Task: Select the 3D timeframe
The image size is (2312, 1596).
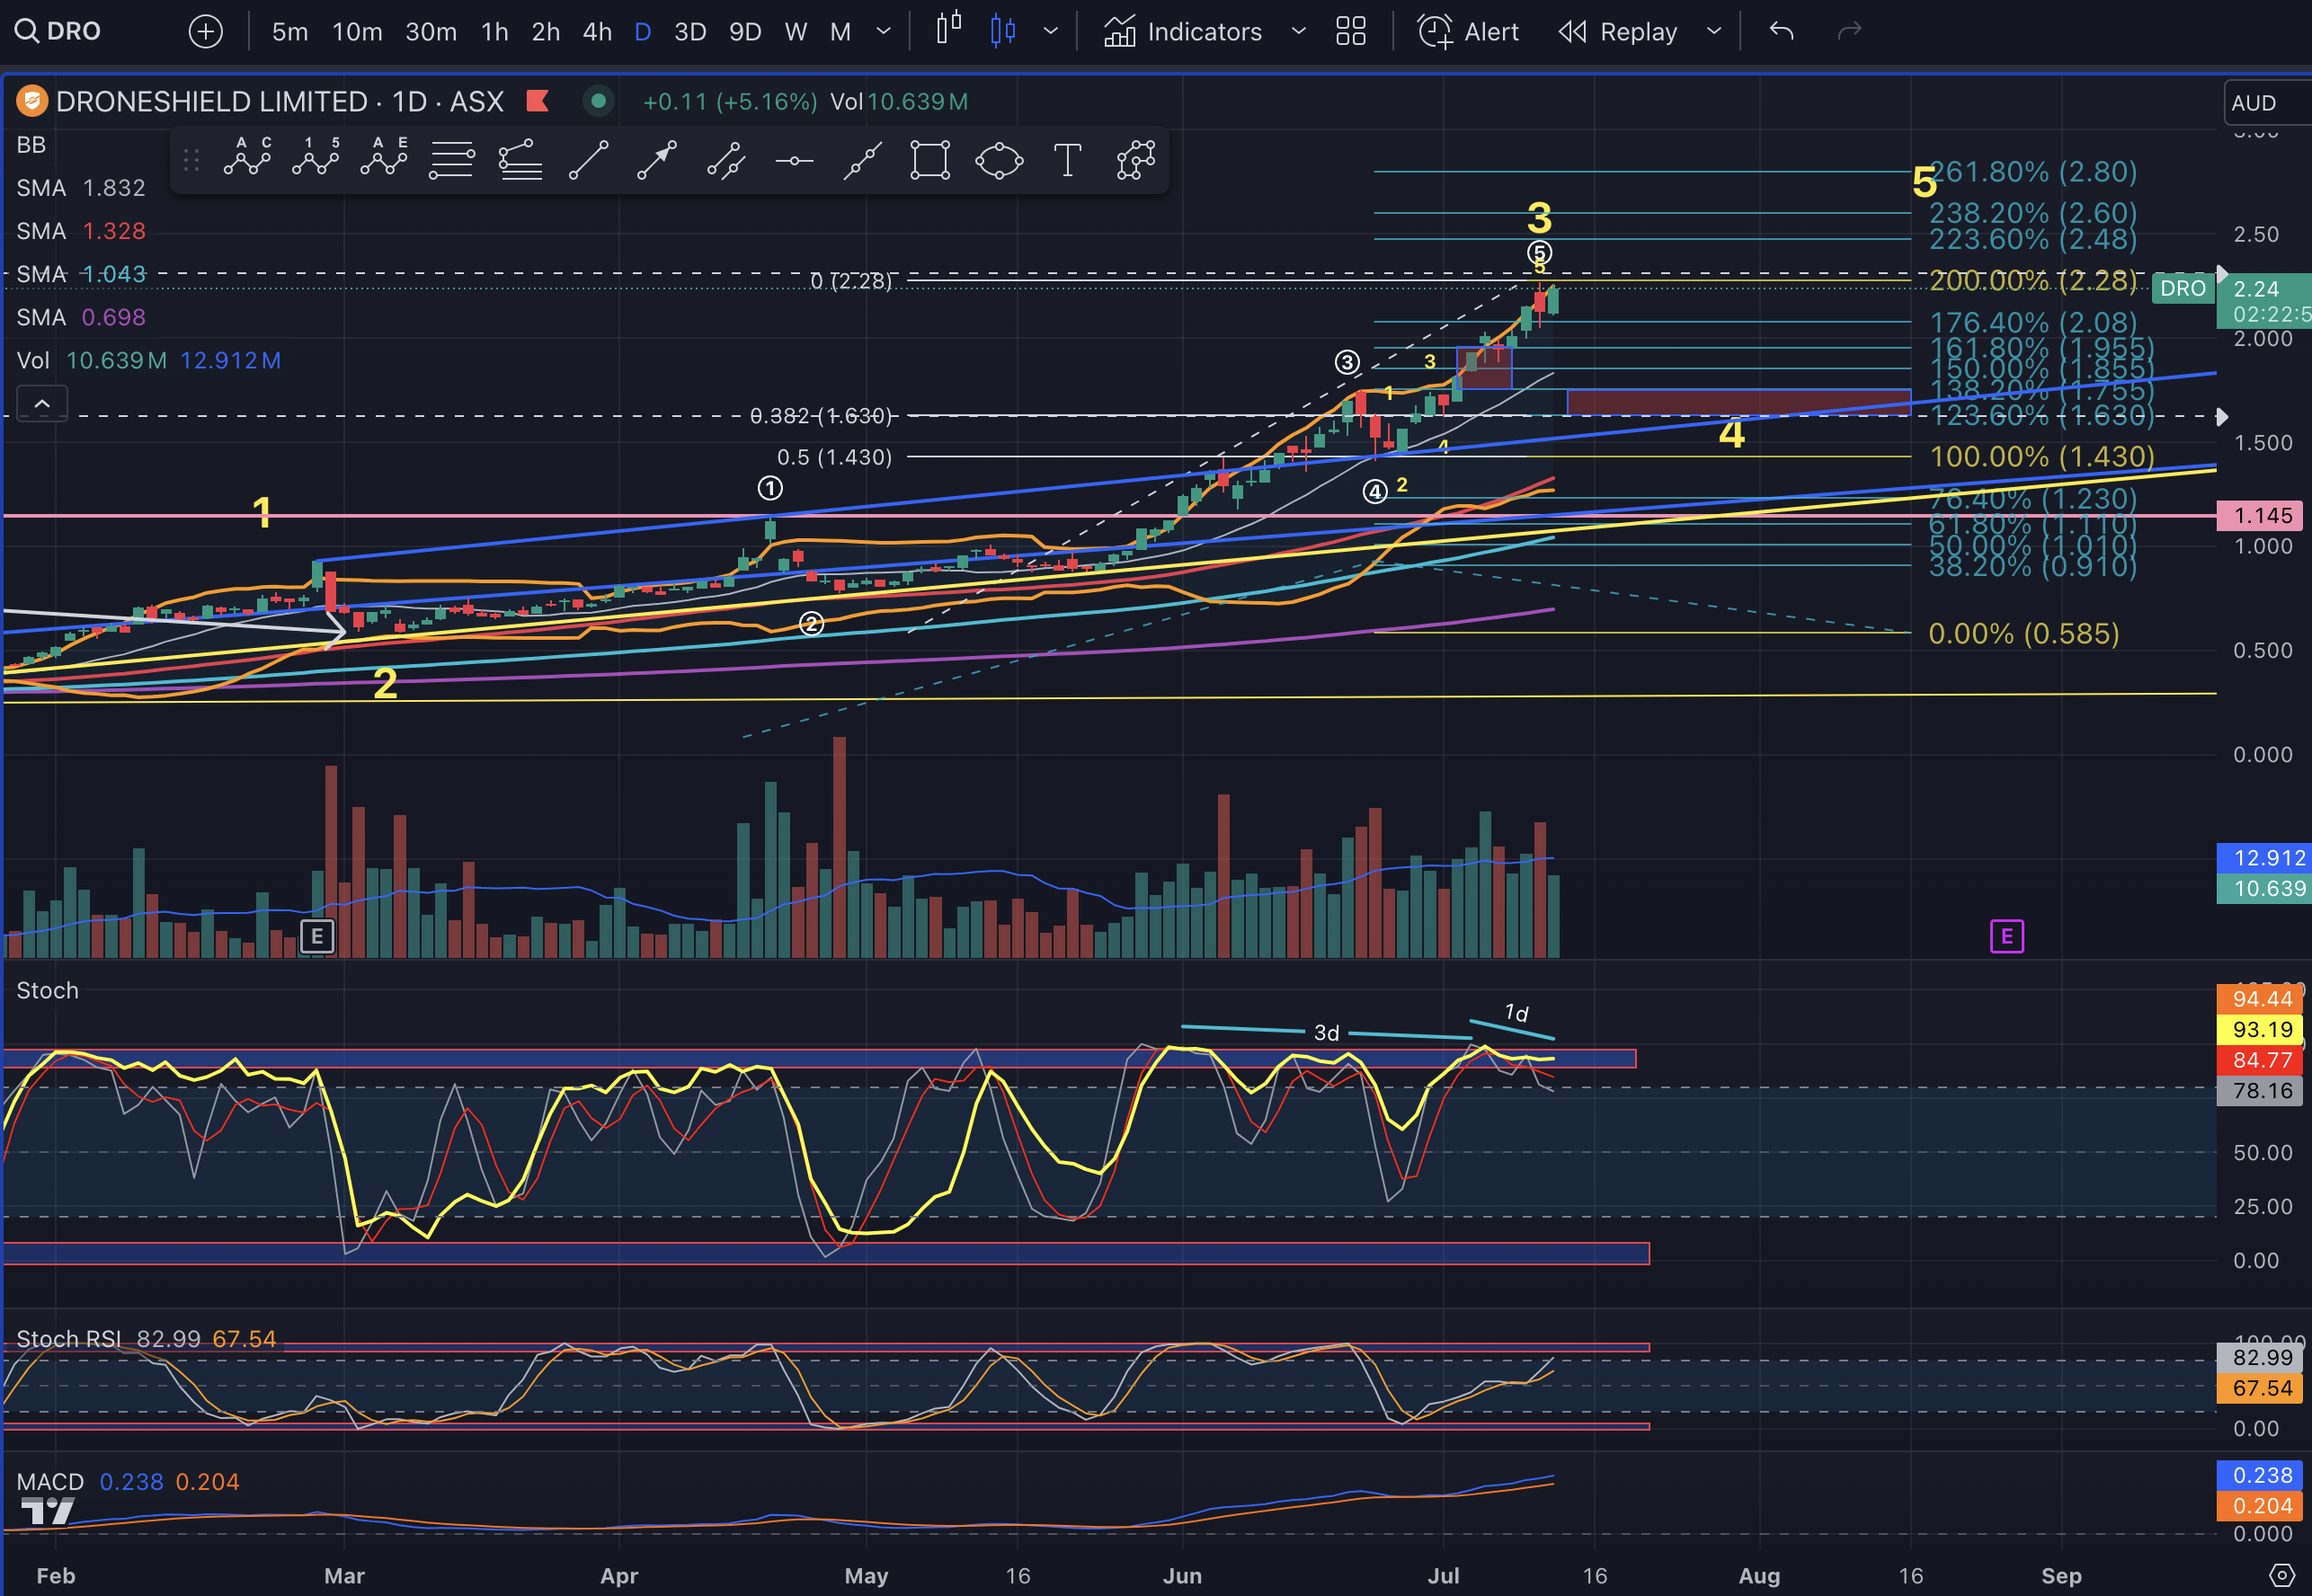Action: coord(690,31)
